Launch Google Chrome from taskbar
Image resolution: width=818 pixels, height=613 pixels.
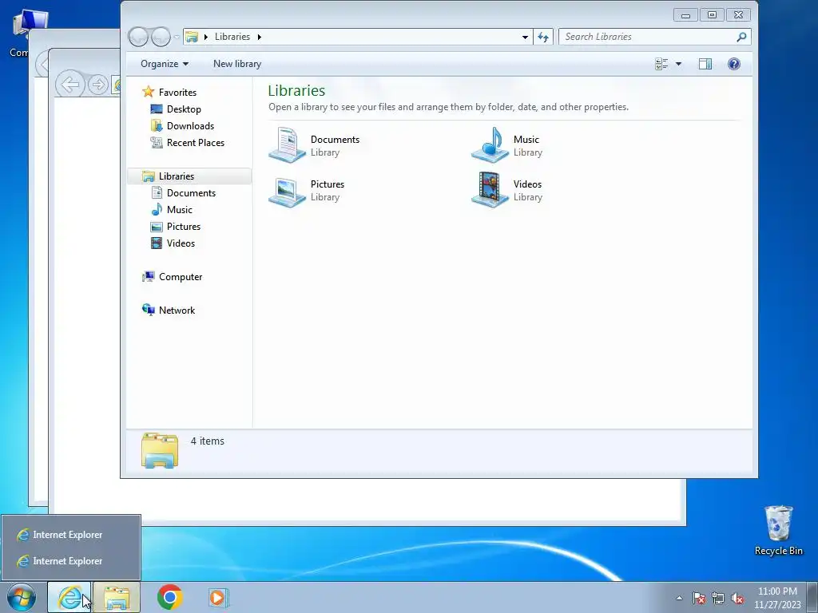(x=170, y=597)
